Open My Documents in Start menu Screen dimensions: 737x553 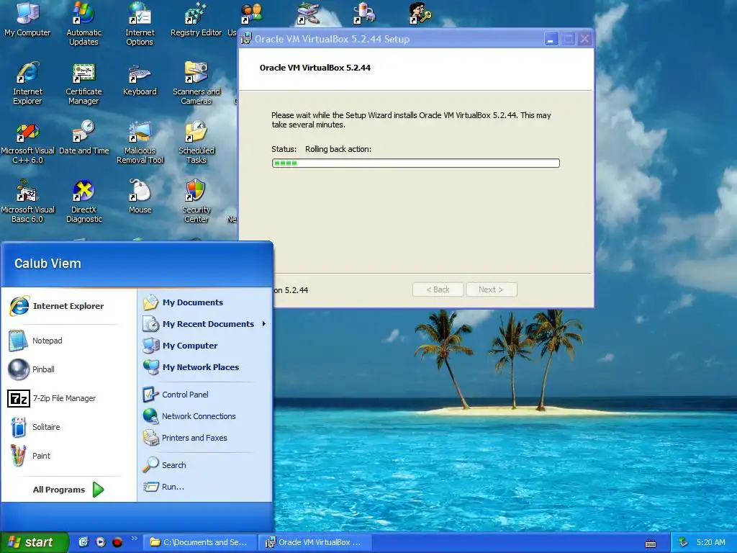pyautogui.click(x=204, y=302)
